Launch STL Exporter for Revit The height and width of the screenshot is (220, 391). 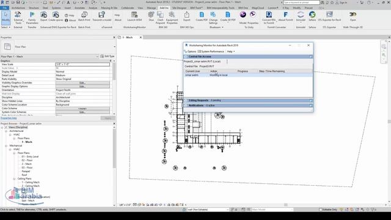[x=329, y=16]
